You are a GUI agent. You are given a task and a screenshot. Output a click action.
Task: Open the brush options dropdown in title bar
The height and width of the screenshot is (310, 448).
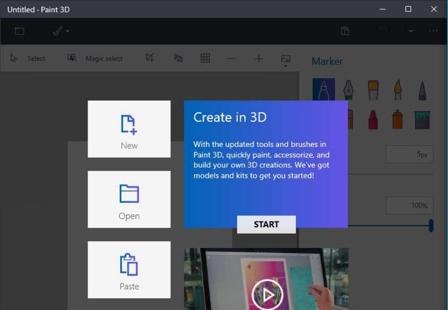tap(67, 31)
